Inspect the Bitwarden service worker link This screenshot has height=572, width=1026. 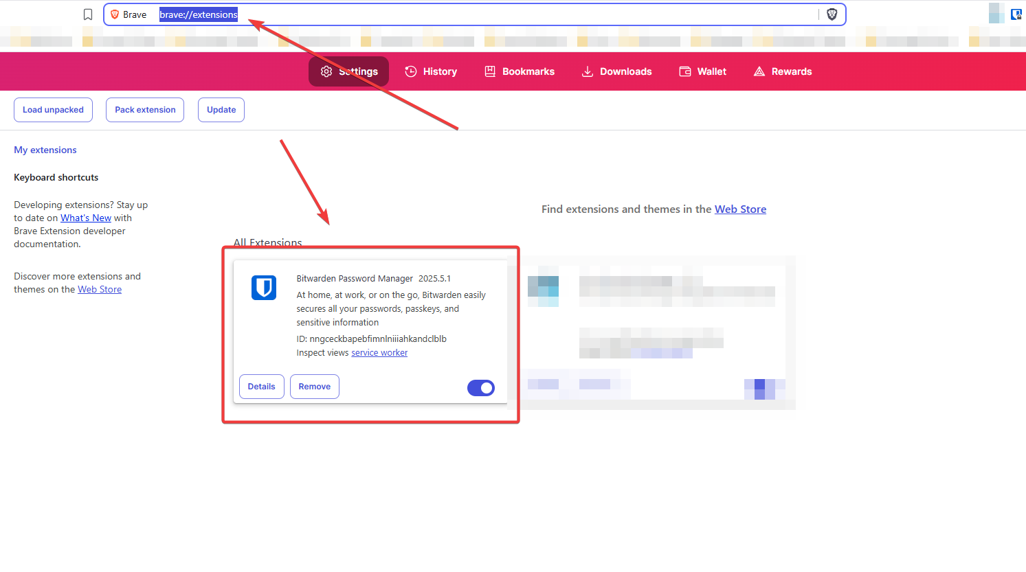click(379, 352)
